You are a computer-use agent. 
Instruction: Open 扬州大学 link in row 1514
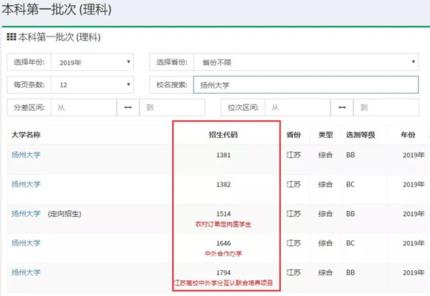point(26,213)
